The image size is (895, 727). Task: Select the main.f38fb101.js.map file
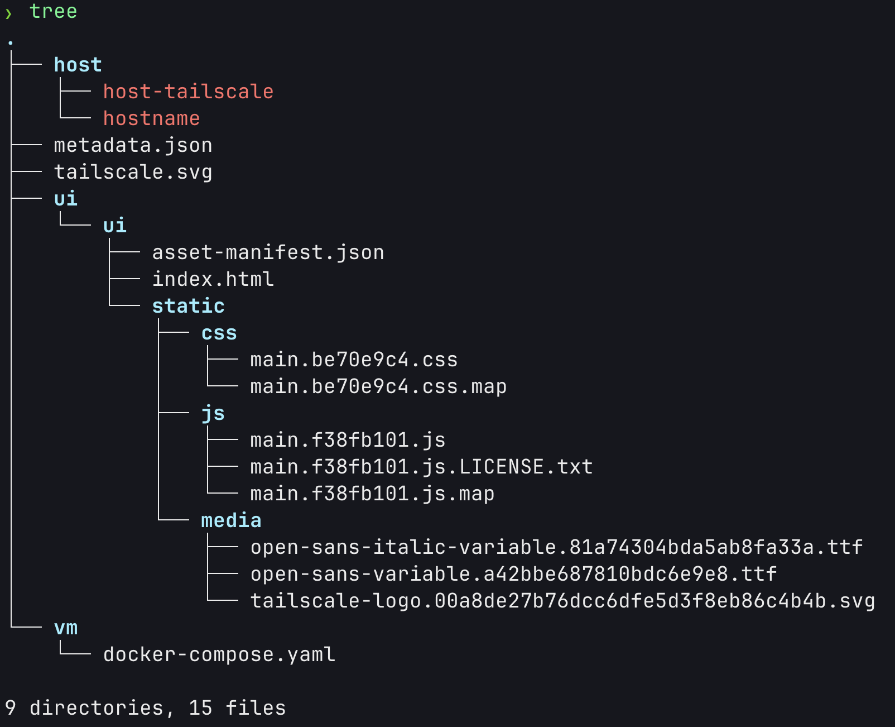(372, 494)
